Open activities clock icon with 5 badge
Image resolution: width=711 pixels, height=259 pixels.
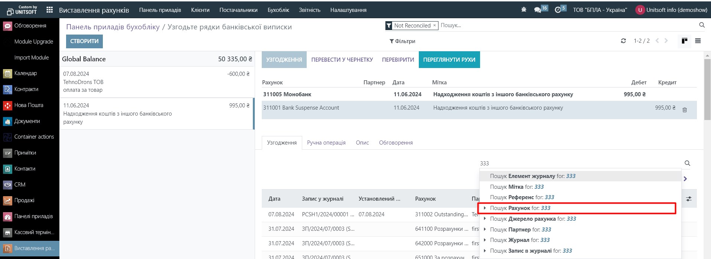tap(558, 10)
